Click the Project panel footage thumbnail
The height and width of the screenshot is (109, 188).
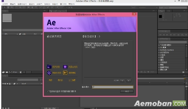(7, 18)
